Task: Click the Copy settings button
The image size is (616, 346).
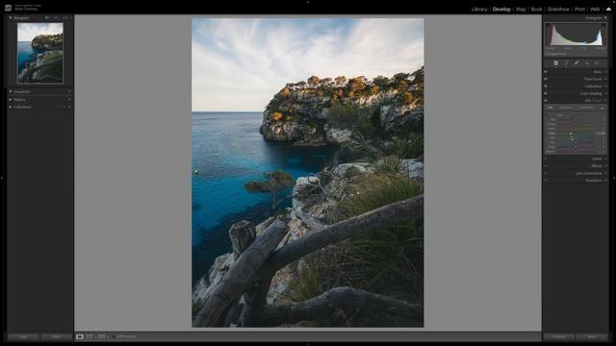Action: tap(23, 336)
